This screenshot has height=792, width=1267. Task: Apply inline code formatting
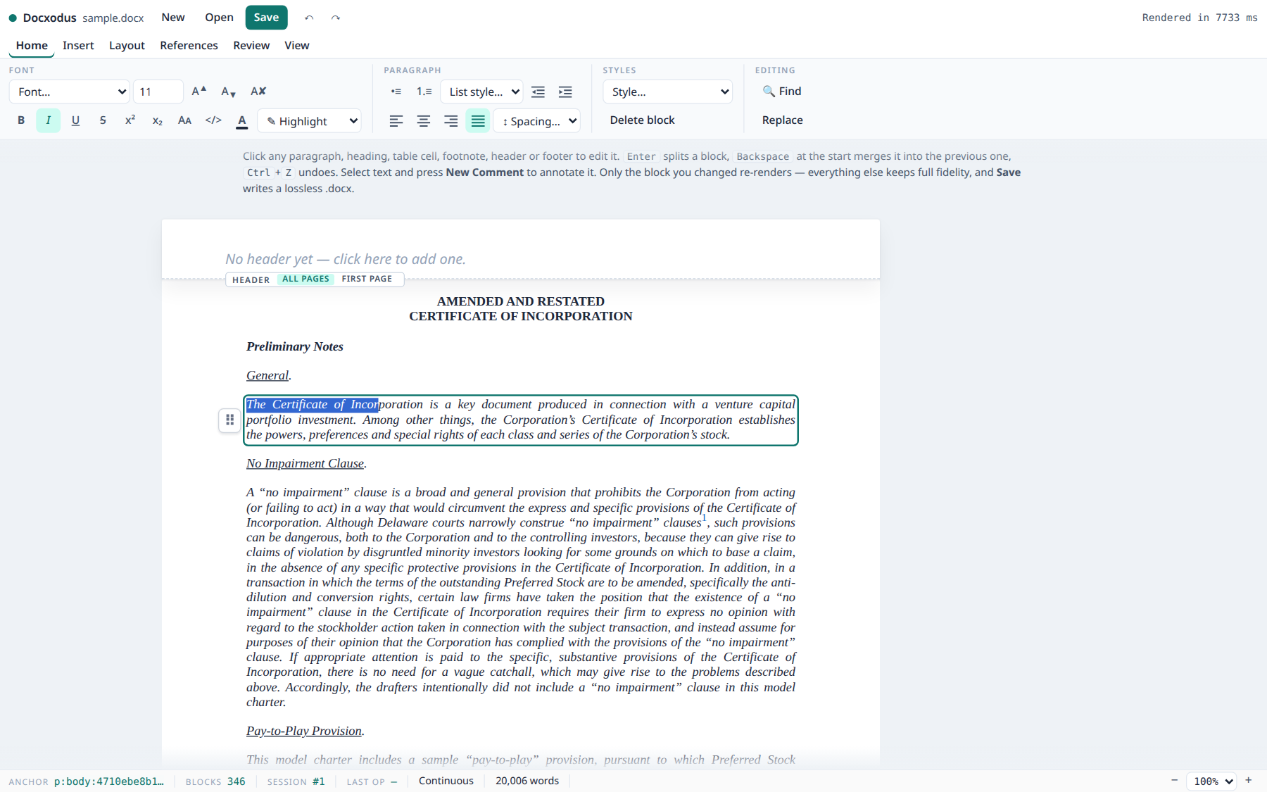tap(213, 120)
